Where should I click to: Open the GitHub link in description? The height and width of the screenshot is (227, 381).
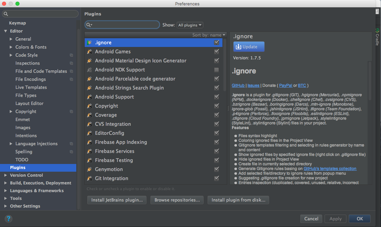point(238,86)
